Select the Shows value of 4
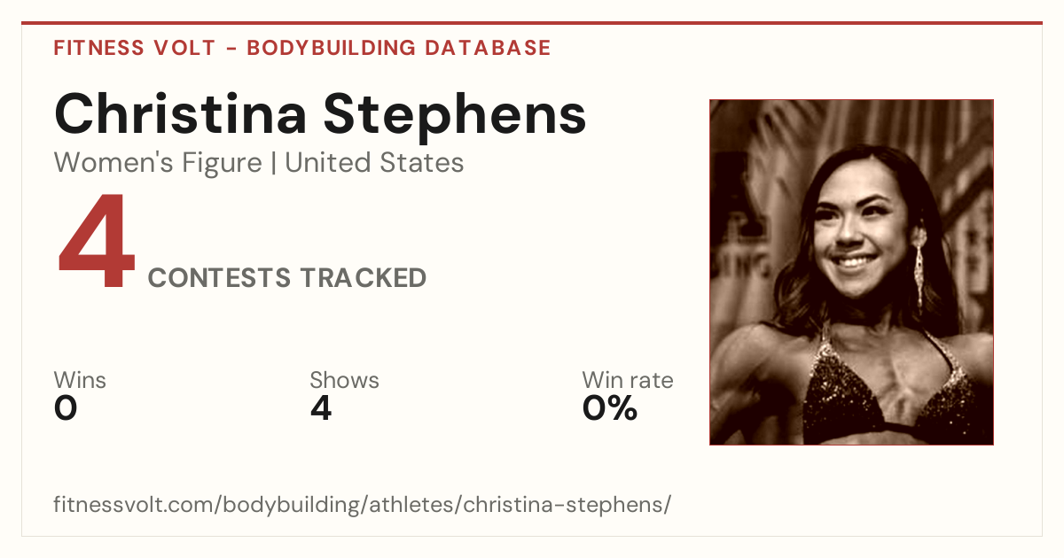This screenshot has height=558, width=1064. tap(321, 408)
